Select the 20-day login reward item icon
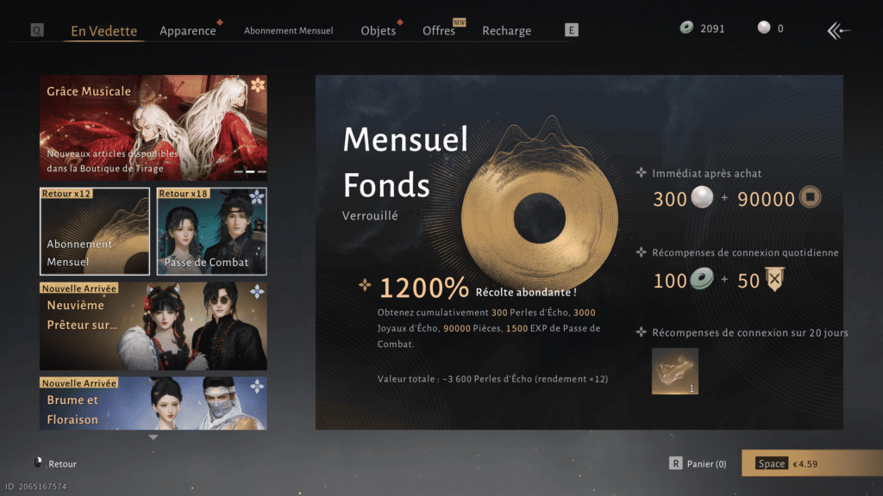Image resolution: width=883 pixels, height=496 pixels. click(674, 371)
